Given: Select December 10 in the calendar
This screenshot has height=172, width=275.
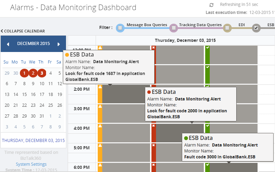Looking at the screenshot, I should click(42, 84).
